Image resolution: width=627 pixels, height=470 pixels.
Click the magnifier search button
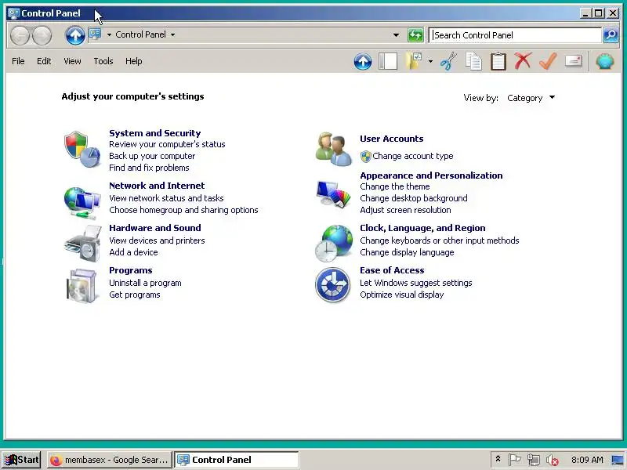coord(611,35)
